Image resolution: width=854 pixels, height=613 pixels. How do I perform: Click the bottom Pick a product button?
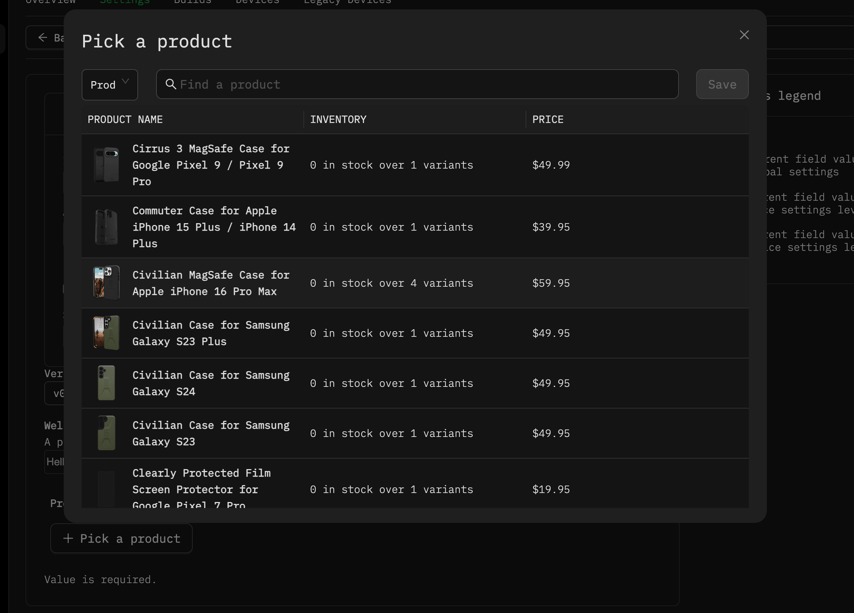tap(121, 538)
